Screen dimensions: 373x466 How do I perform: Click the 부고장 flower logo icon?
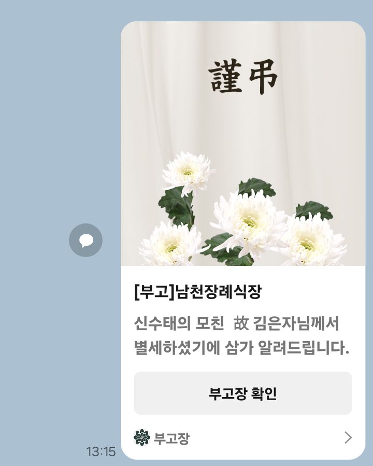(x=141, y=437)
